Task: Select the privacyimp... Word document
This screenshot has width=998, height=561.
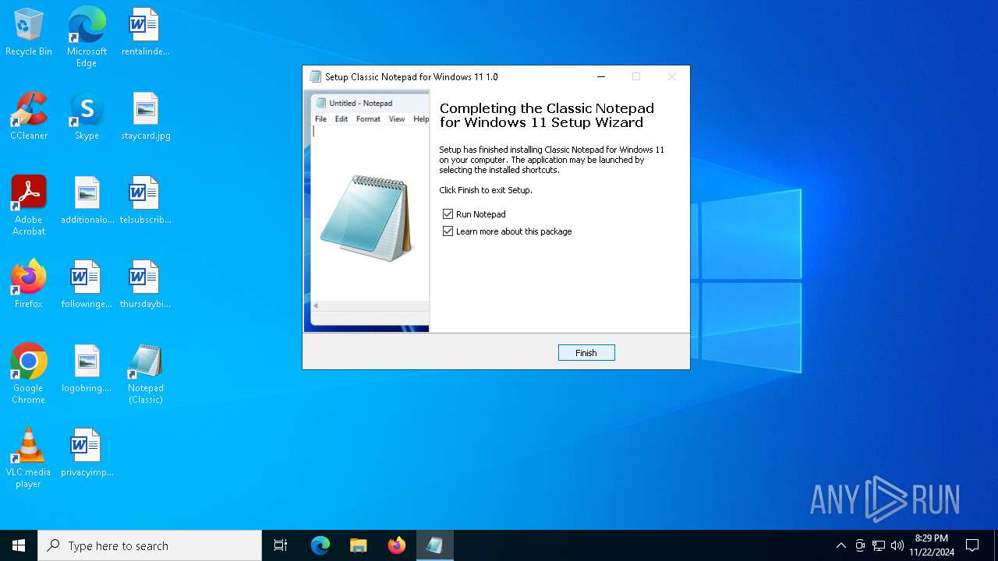Action: [x=87, y=453]
